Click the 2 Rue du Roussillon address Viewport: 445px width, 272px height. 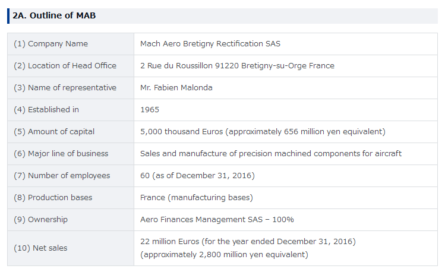(237, 65)
